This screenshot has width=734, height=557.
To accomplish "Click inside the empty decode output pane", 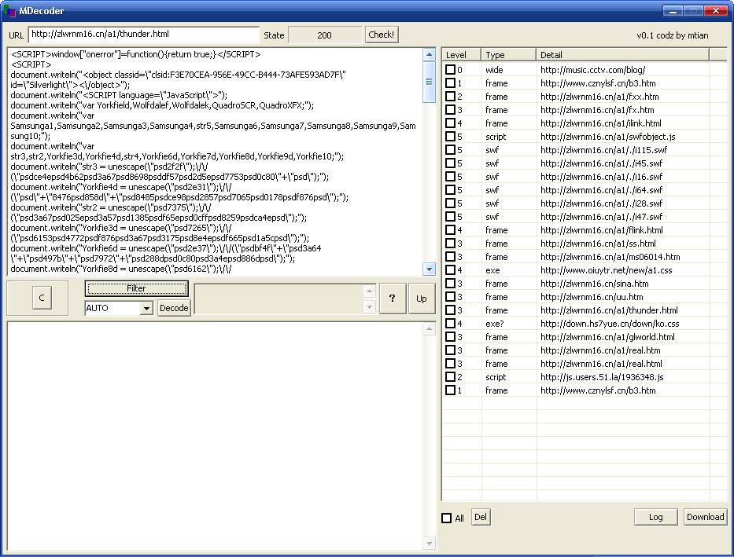I will [x=215, y=436].
